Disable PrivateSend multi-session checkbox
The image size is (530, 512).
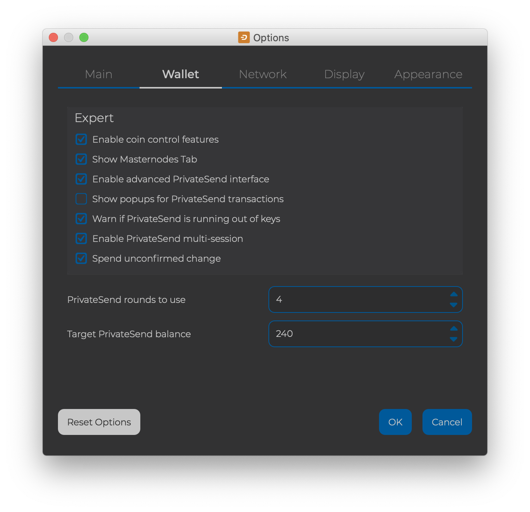tap(81, 238)
